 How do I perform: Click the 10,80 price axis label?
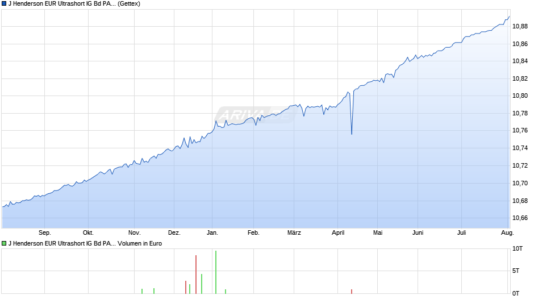520,96
